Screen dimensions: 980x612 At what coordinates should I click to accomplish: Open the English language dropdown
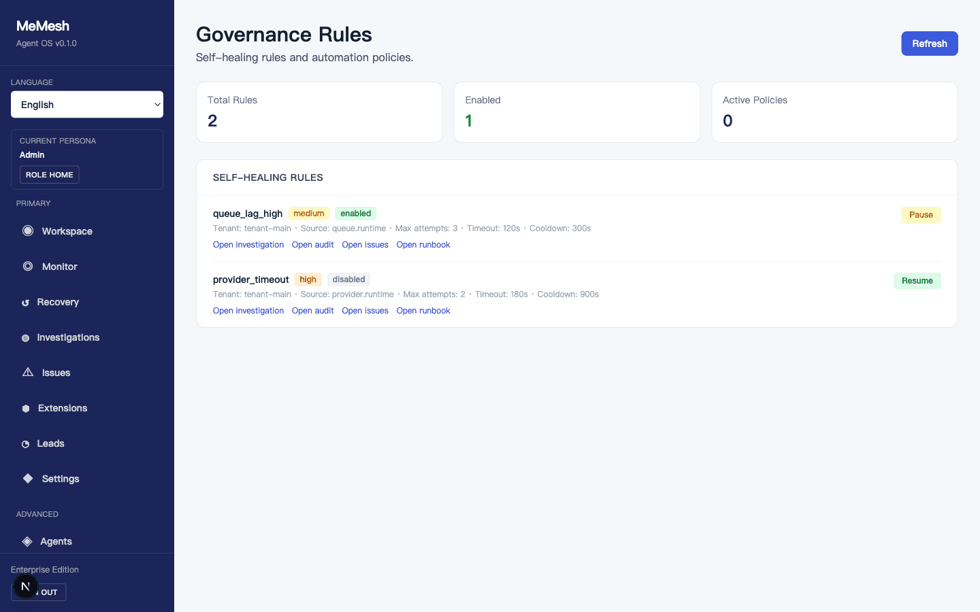(x=86, y=104)
